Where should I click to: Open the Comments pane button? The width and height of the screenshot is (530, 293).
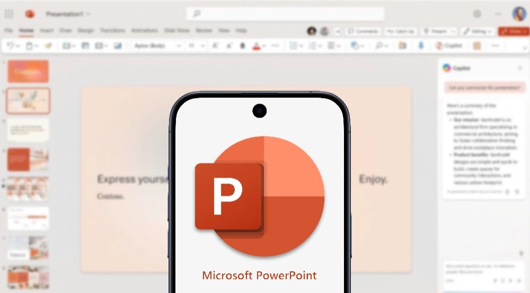tap(364, 31)
